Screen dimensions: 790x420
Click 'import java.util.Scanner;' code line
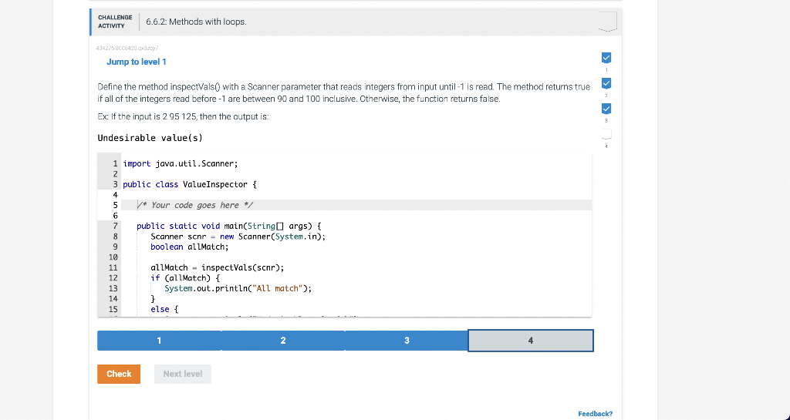pyautogui.click(x=181, y=163)
